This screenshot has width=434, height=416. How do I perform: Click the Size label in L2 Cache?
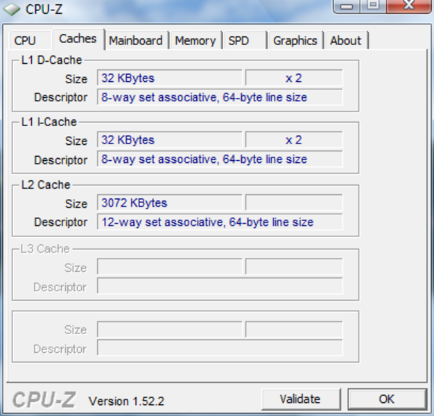coord(76,204)
